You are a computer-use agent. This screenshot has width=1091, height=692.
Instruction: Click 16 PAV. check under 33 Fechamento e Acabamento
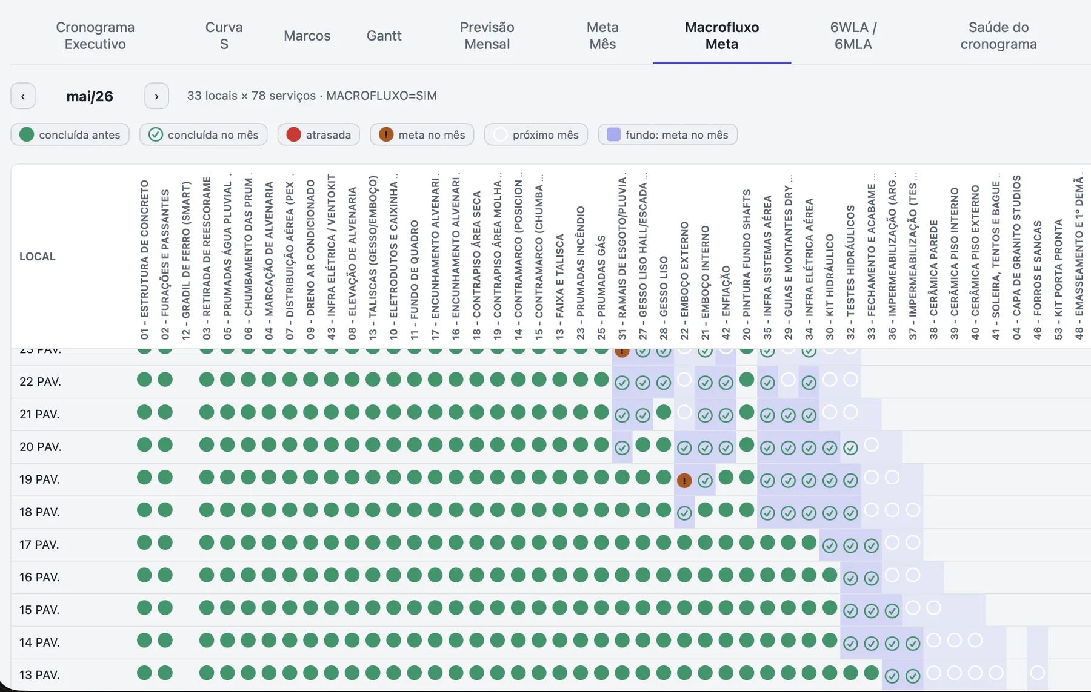pyautogui.click(x=871, y=578)
